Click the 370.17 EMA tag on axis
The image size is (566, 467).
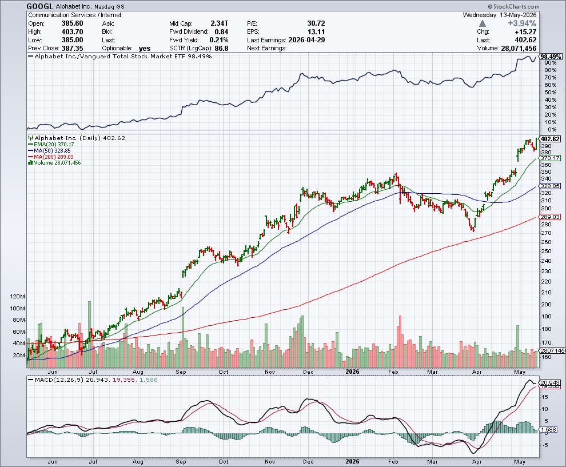[550, 158]
